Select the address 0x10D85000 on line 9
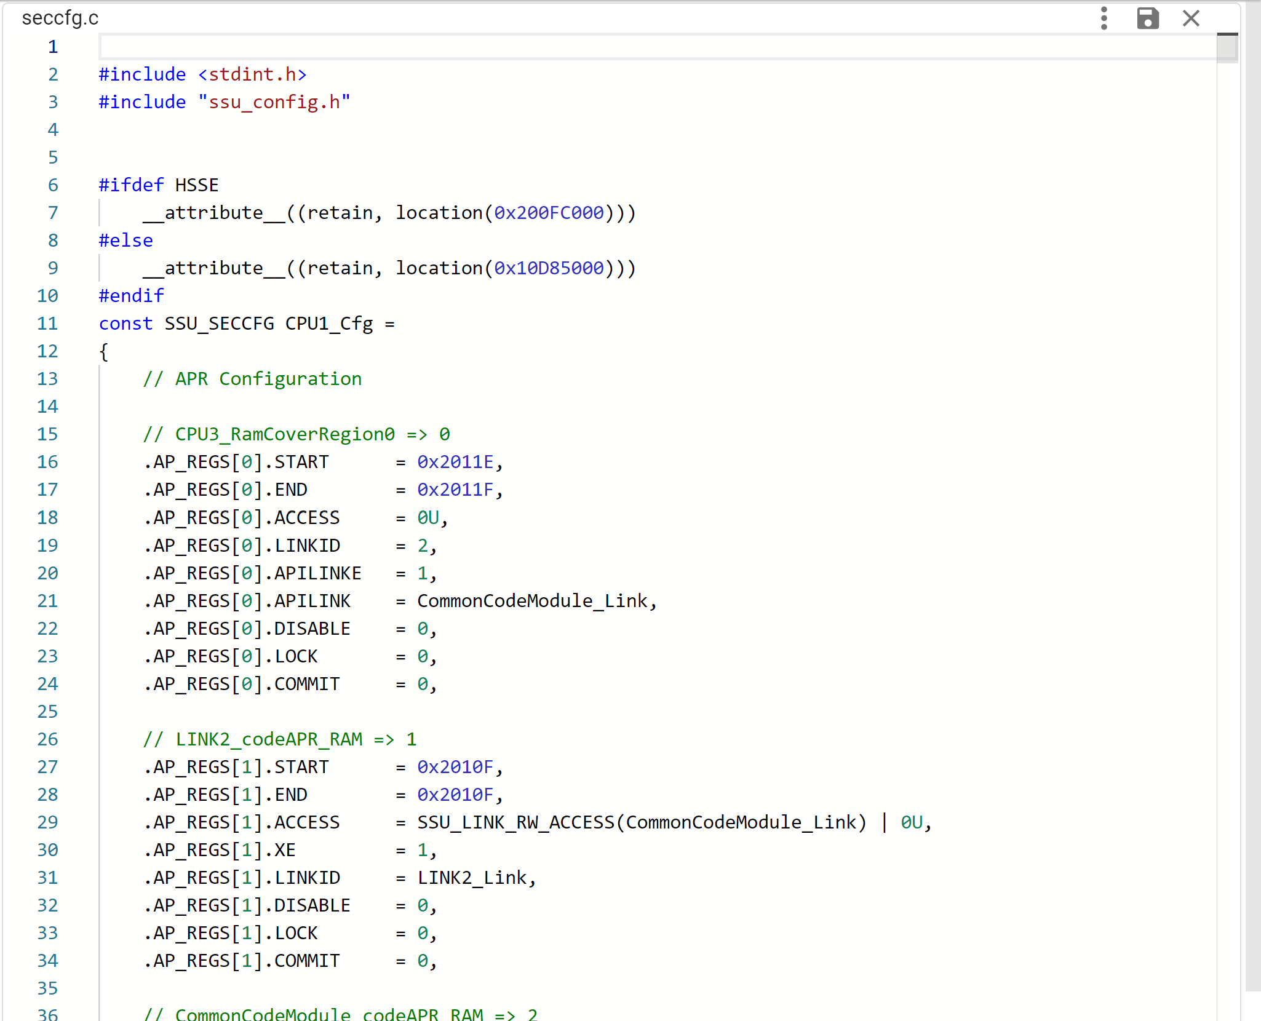This screenshot has height=1021, width=1261. [x=549, y=268]
